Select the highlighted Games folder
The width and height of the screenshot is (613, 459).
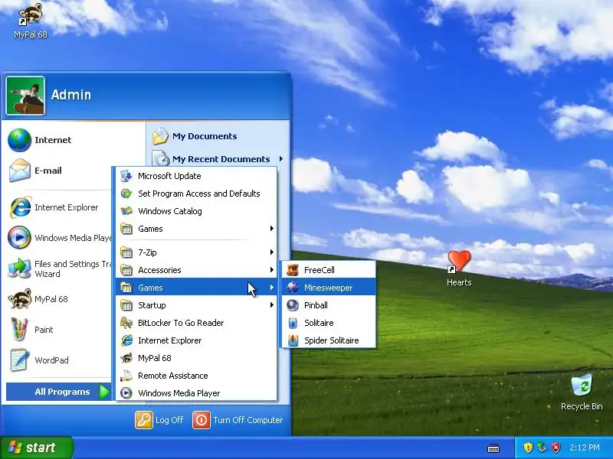(196, 288)
